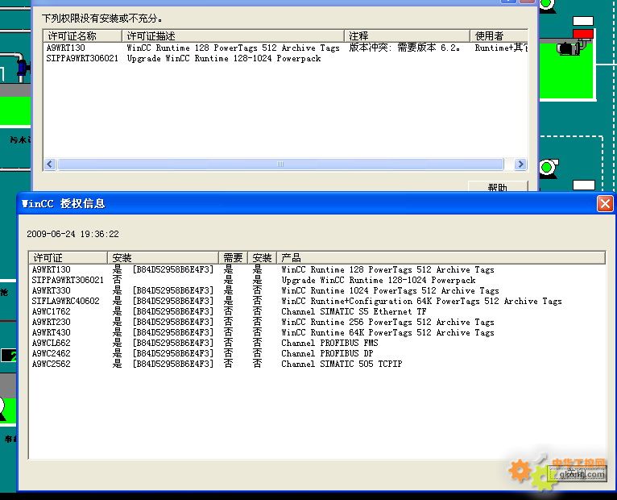Viewport: 617px width, 500px height.
Task: Click the 许可证名称 column header
Action: pos(83,35)
